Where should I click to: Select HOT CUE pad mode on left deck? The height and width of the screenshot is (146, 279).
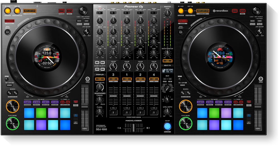pyautogui.click(x=27, y=102)
